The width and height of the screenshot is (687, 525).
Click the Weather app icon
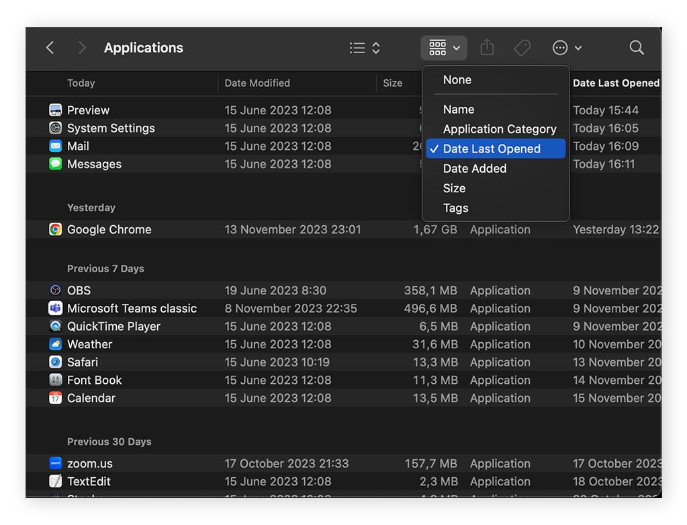pyautogui.click(x=55, y=344)
